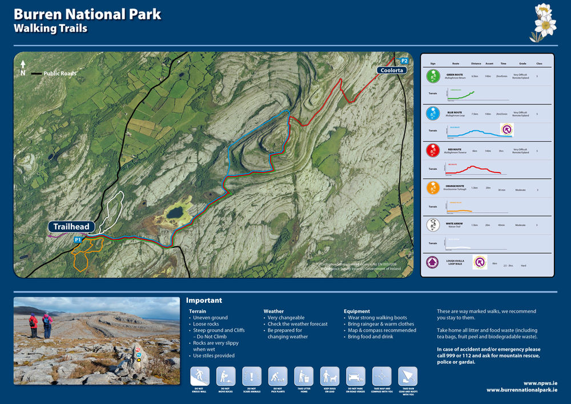
Task: Select the Take Litter Home icon
Action: (x=304, y=377)
